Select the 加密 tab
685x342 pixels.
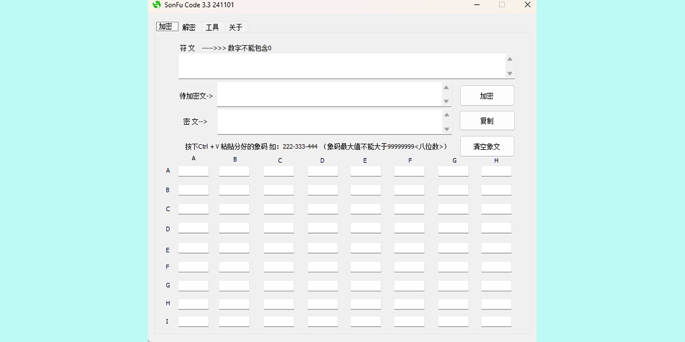(x=166, y=26)
